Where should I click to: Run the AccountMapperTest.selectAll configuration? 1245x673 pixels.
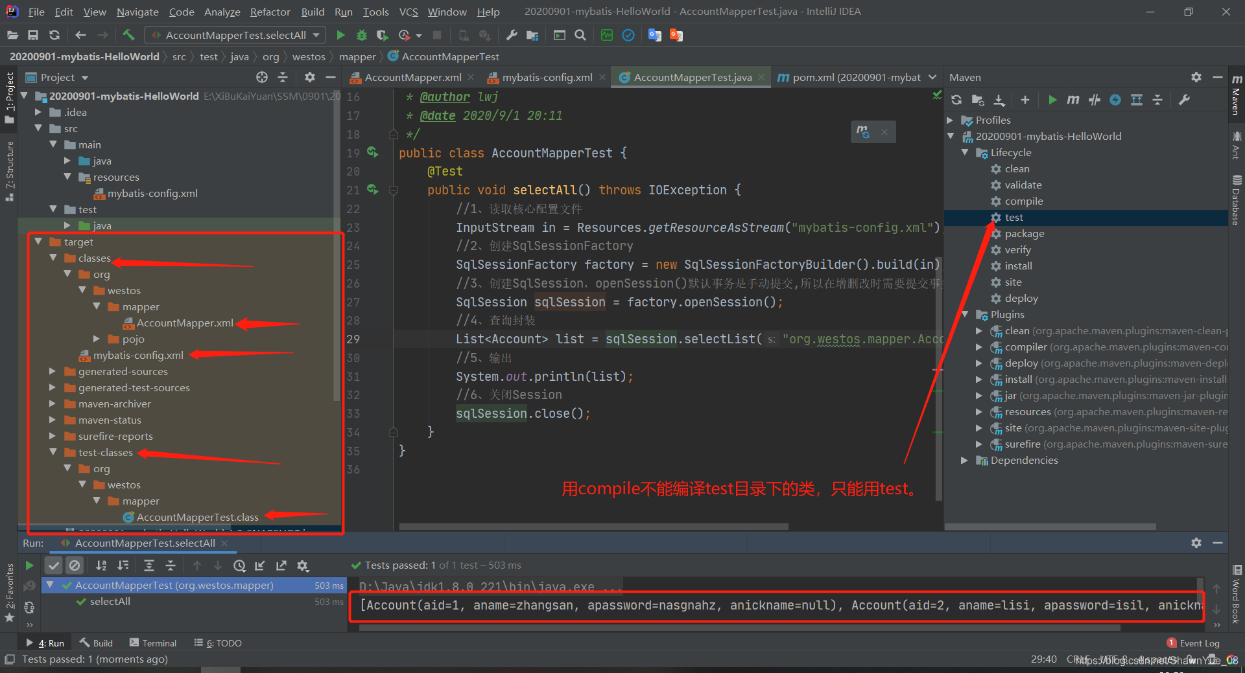(340, 35)
